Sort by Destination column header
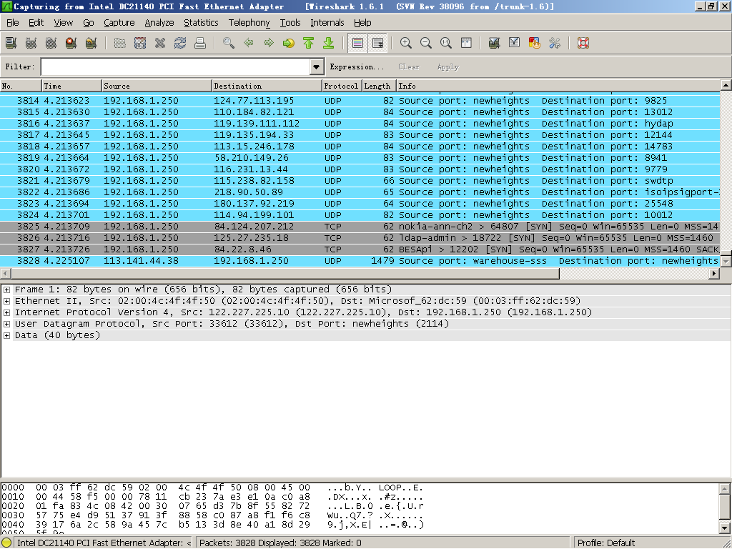The image size is (732, 549). click(267, 86)
